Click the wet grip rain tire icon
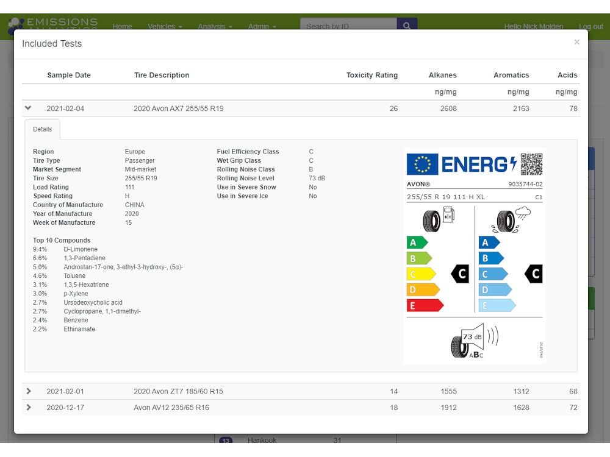The width and height of the screenshot is (610, 457). coord(511,219)
